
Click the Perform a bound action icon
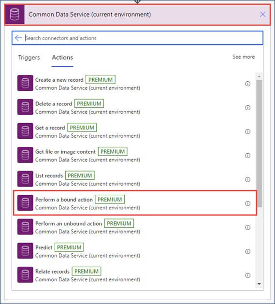pos(25,203)
